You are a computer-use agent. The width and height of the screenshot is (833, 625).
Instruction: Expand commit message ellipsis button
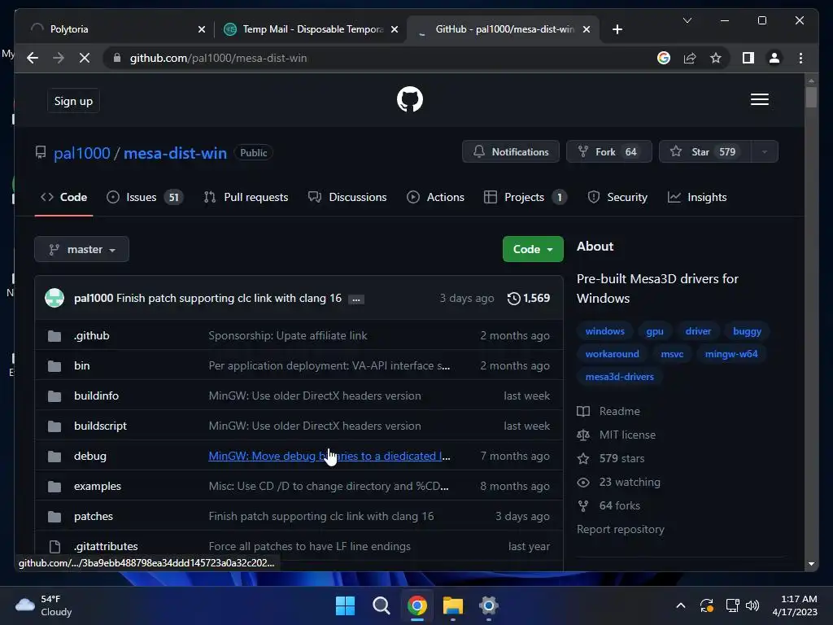pos(356,299)
